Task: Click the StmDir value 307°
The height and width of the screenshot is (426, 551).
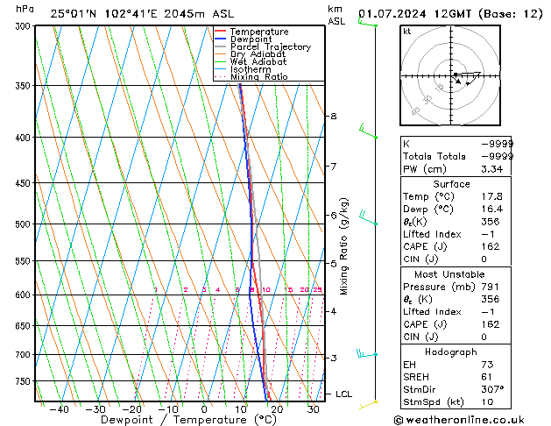Action: (492, 390)
